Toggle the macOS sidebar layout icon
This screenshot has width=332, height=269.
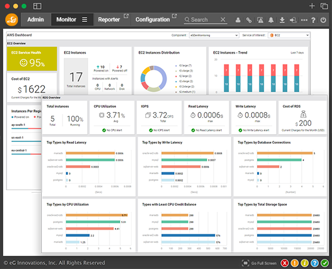click(37, 6)
